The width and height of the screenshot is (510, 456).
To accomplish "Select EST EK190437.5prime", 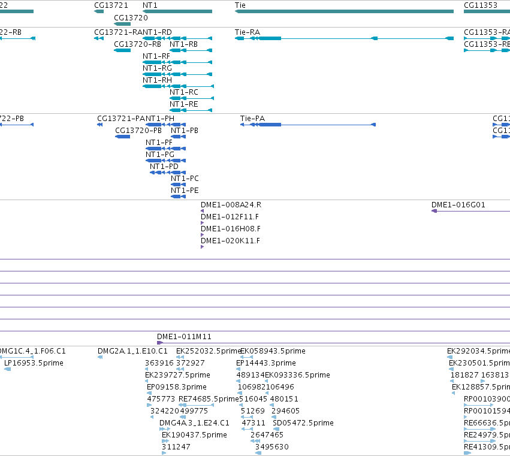I will pos(165,441).
